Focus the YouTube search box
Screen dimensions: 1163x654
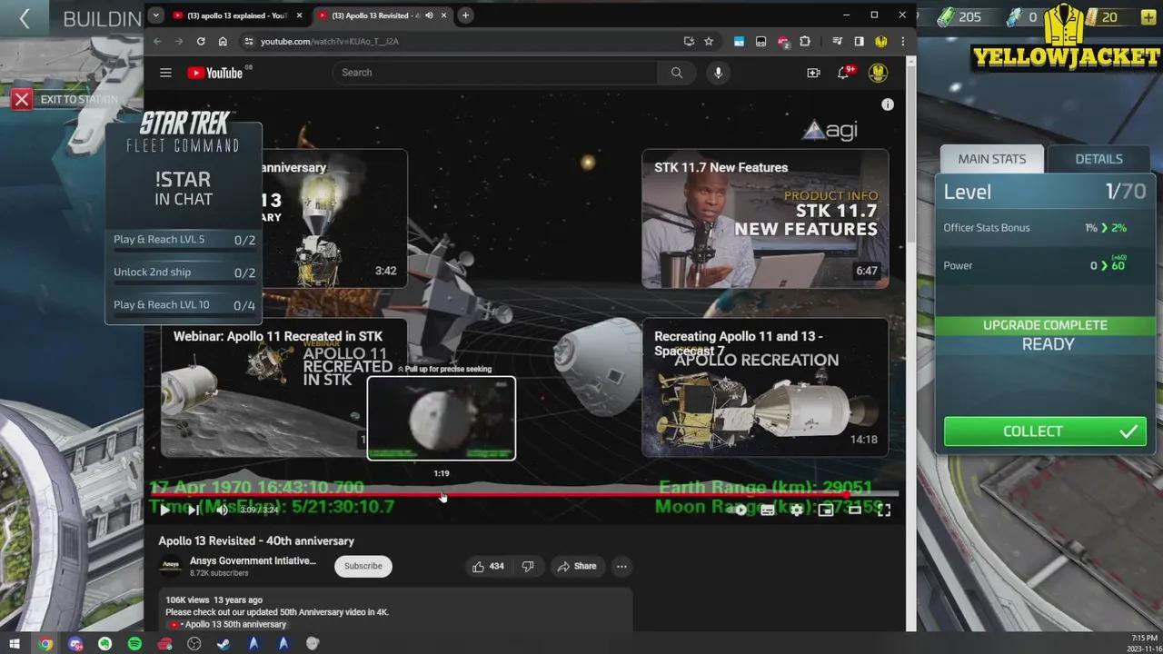pyautogui.click(x=495, y=73)
